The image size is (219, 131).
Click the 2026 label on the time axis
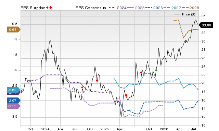coord(164,129)
